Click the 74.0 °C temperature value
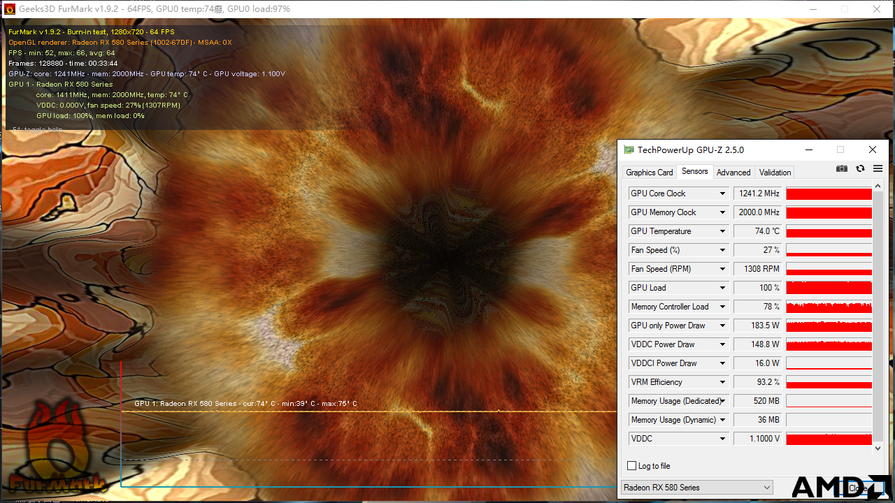 pos(757,231)
